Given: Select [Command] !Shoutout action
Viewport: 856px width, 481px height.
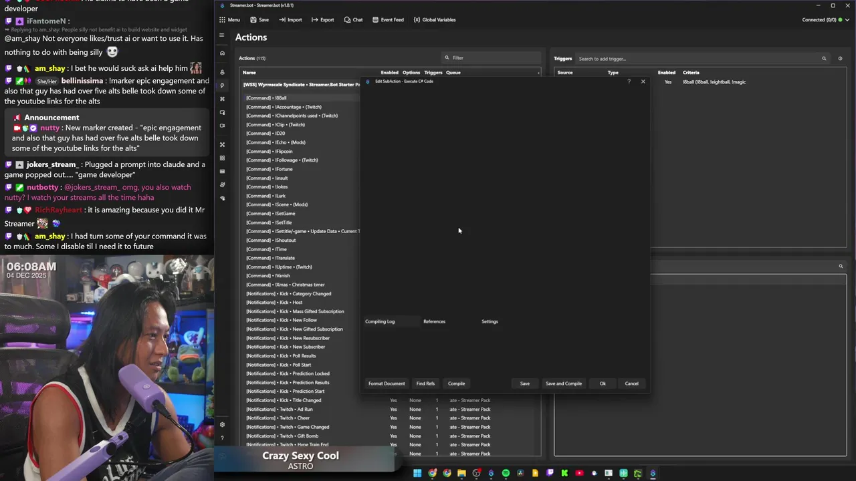Looking at the screenshot, I should pos(271,240).
